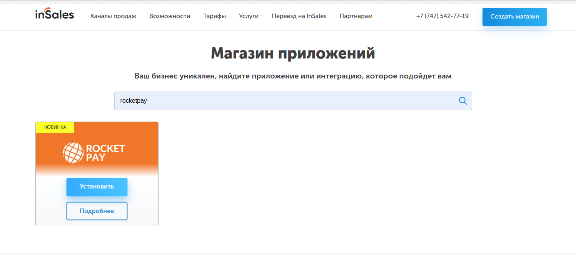Click the Магазин приложений heading
576x257 pixels.
click(x=293, y=53)
